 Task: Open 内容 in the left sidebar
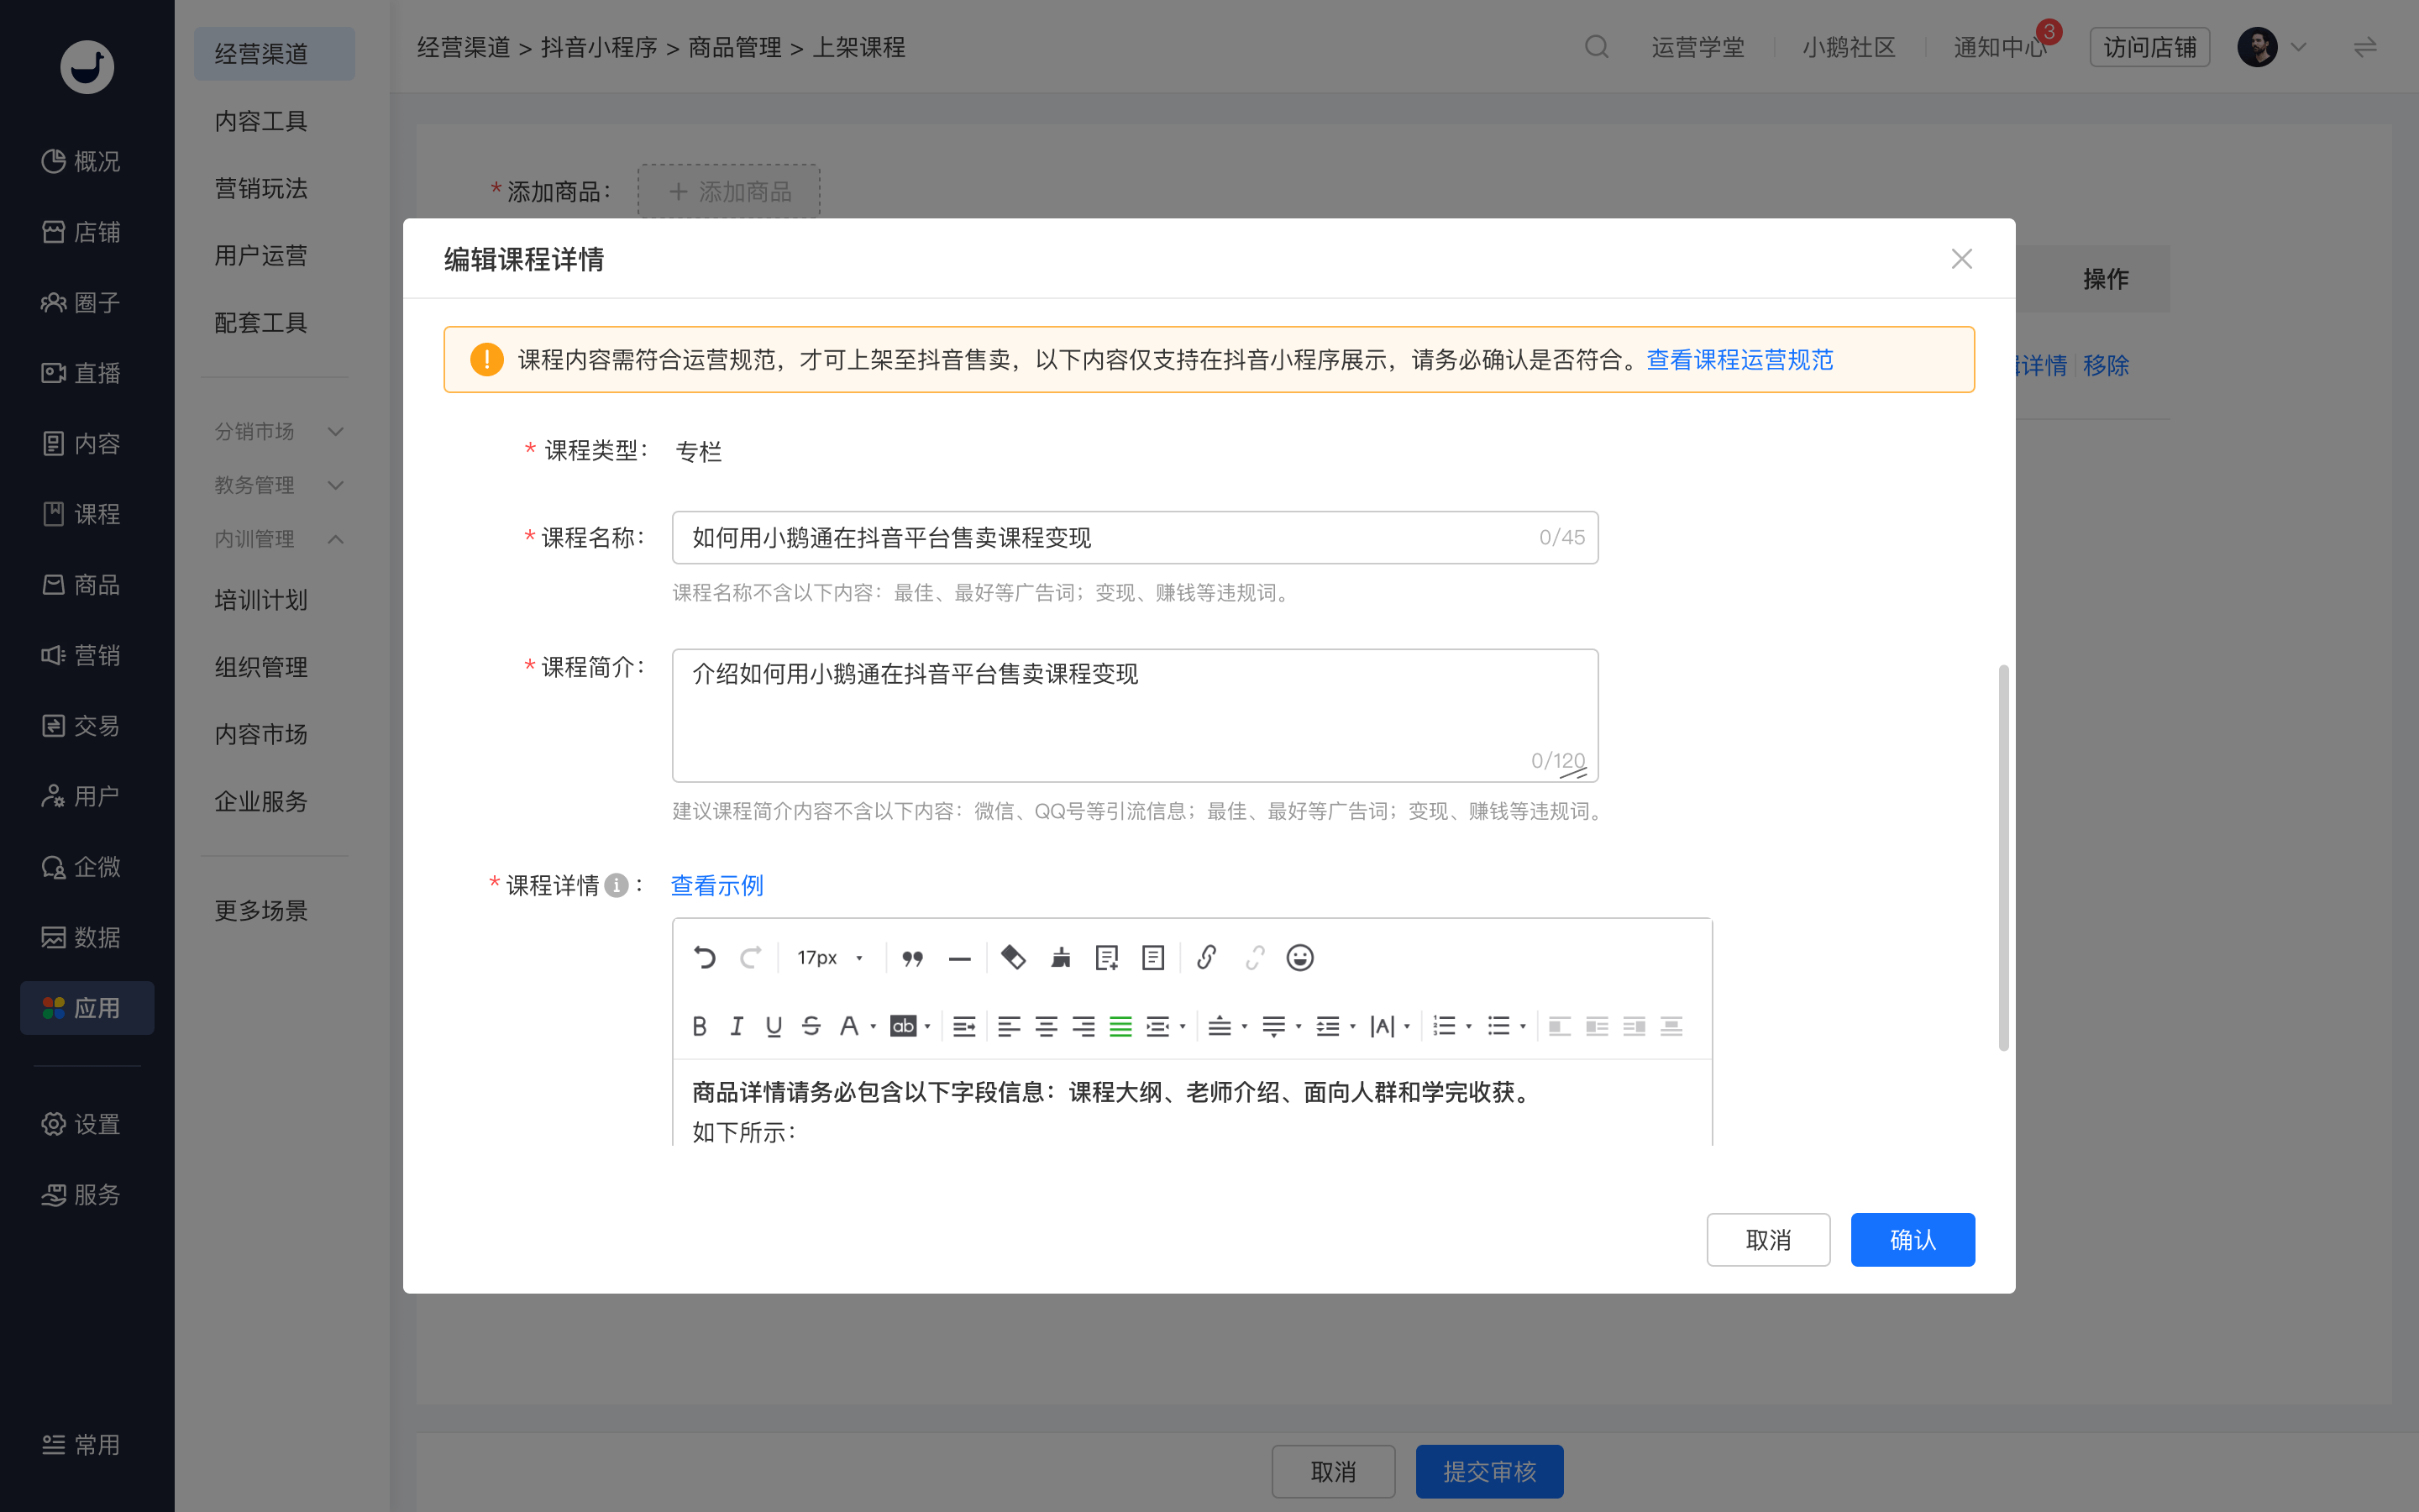click(x=81, y=443)
